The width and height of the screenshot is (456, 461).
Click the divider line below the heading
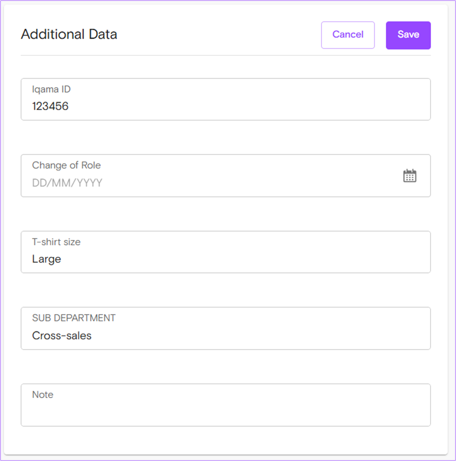click(x=226, y=55)
